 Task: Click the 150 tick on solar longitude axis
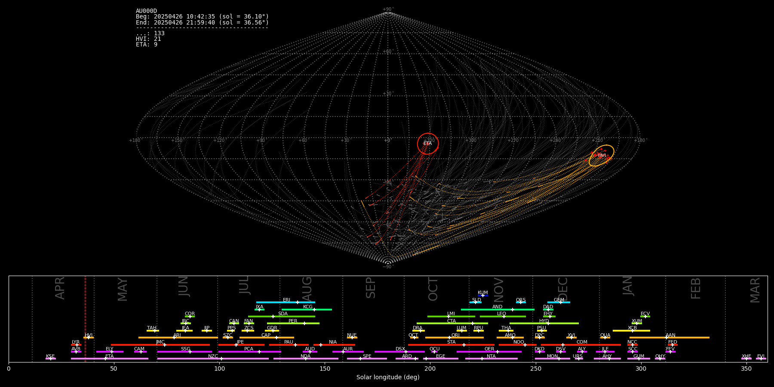coord(325,369)
